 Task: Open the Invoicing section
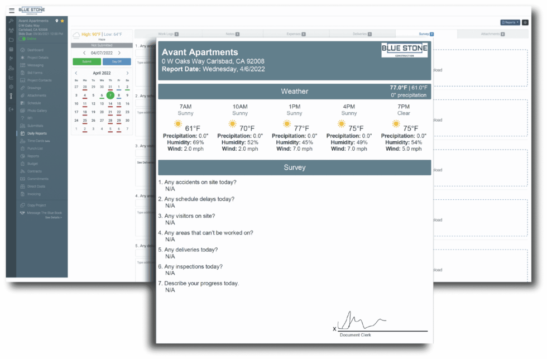pos(37,194)
